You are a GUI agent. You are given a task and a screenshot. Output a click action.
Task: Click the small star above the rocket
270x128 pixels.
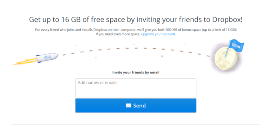[76, 45]
